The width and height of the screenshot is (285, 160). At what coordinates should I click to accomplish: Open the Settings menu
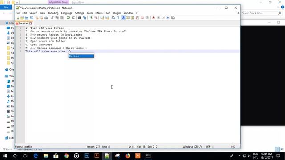pos(79,13)
